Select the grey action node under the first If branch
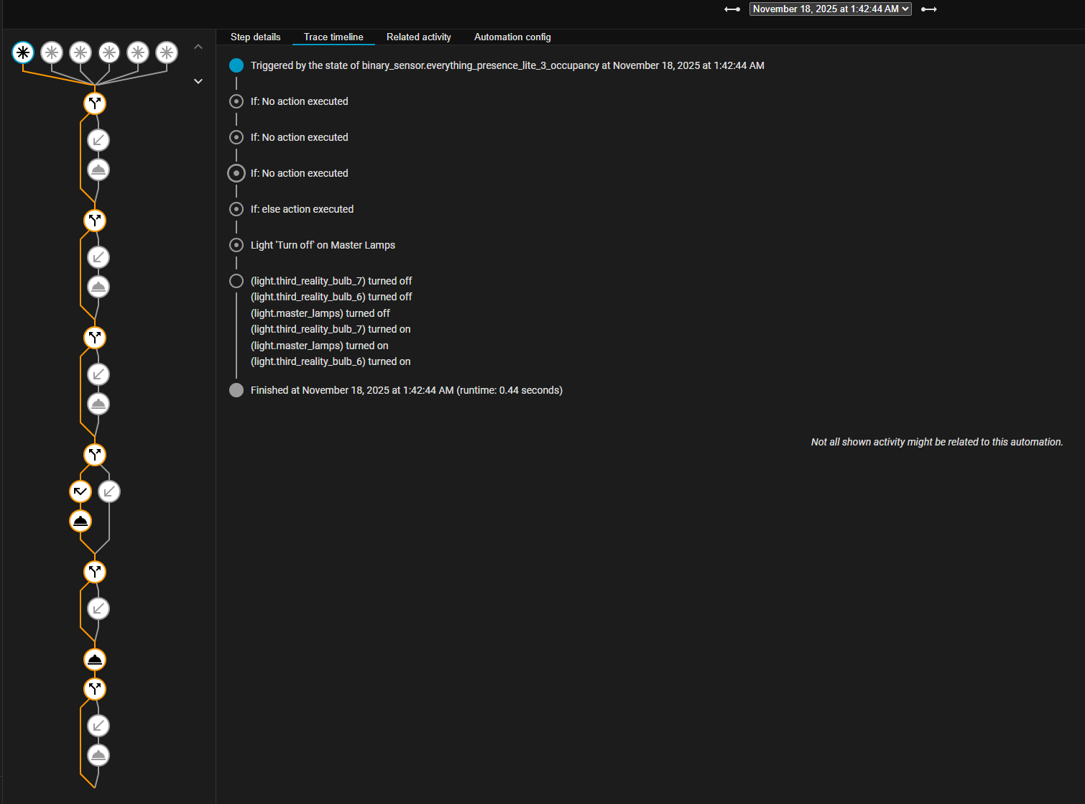This screenshot has width=1085, height=804. click(98, 170)
